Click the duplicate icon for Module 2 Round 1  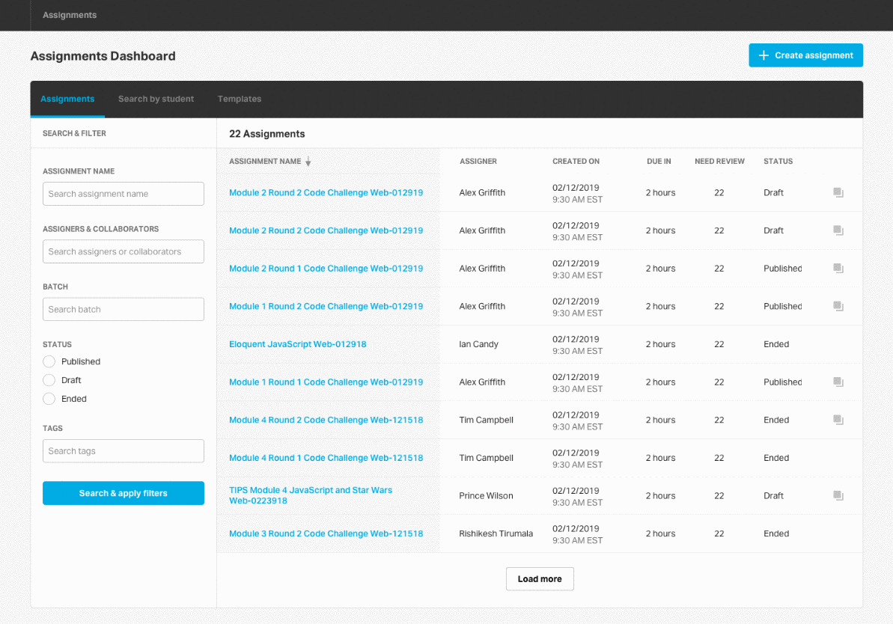(838, 269)
